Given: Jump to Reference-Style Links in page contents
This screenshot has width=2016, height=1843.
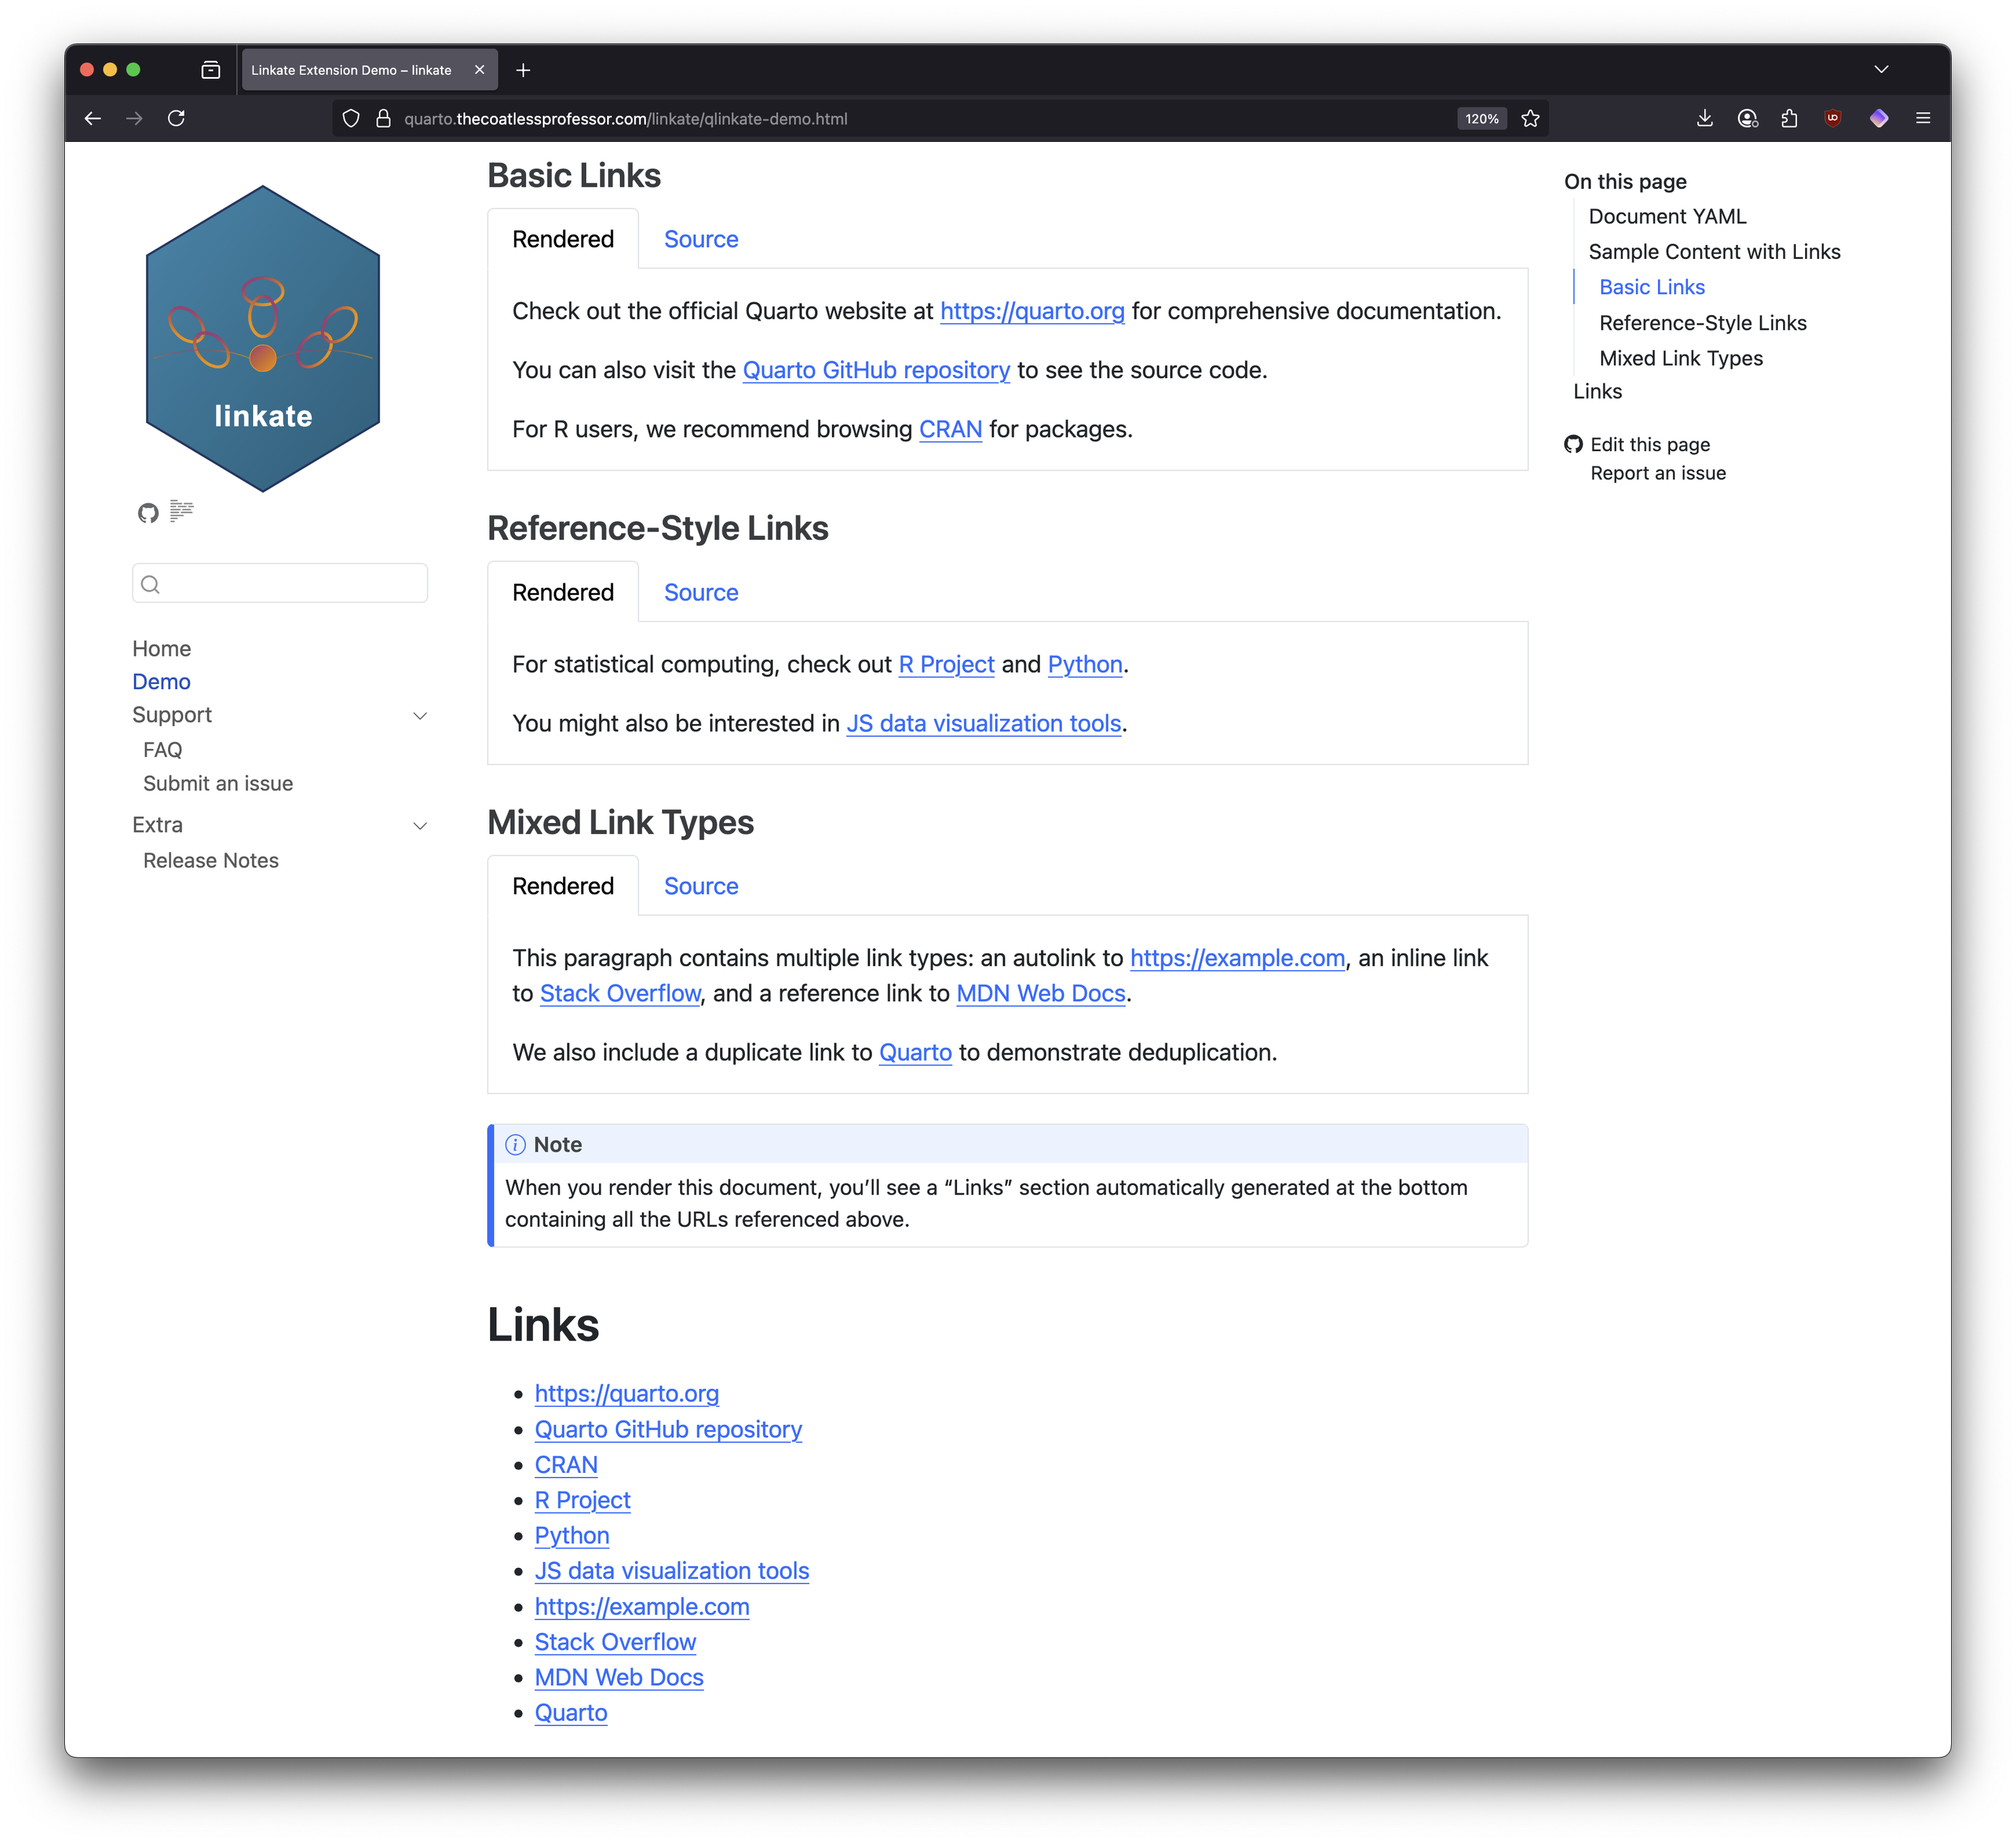Looking at the screenshot, I should (x=1702, y=323).
